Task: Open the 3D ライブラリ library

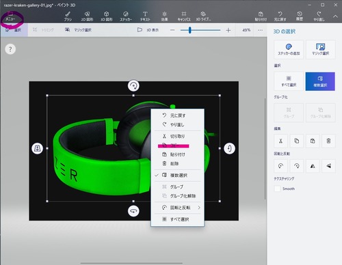Action: pos(203,16)
